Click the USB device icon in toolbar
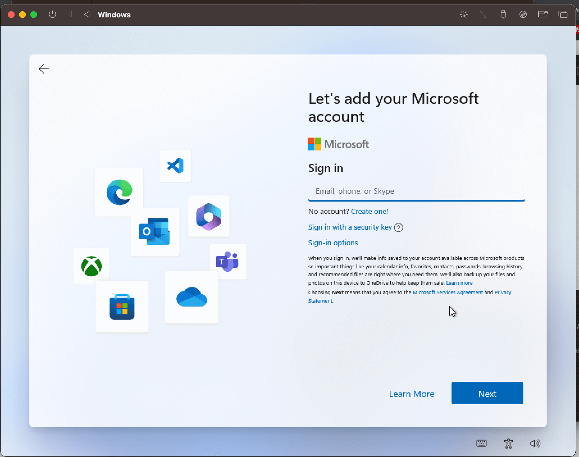Screen dimensions: 579x457 [x=503, y=14]
